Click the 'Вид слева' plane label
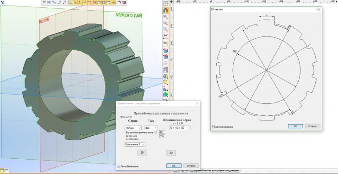The image size is (338, 174). [x=44, y=21]
